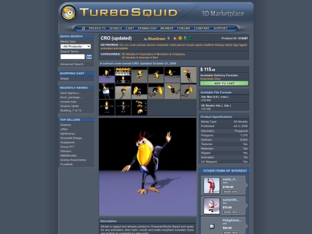Image resolution: width=312 pixels, height=234 pixels.
Task: Click the shopping cart 'Empty' text
Action: pyautogui.click(x=65, y=79)
